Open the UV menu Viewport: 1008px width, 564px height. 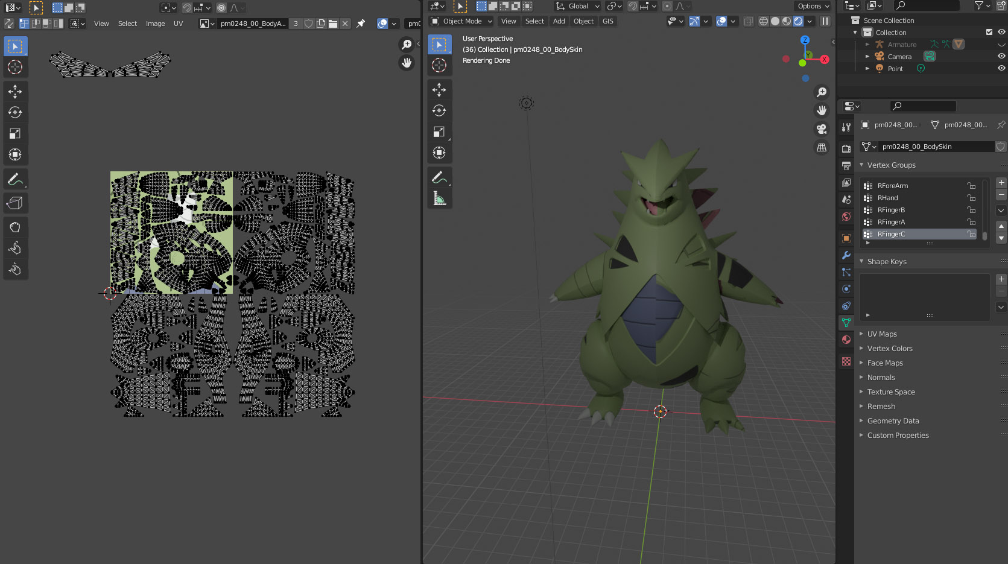click(x=178, y=24)
